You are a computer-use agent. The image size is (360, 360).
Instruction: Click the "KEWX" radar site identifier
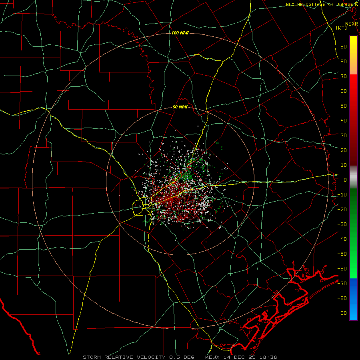pyautogui.click(x=212, y=357)
